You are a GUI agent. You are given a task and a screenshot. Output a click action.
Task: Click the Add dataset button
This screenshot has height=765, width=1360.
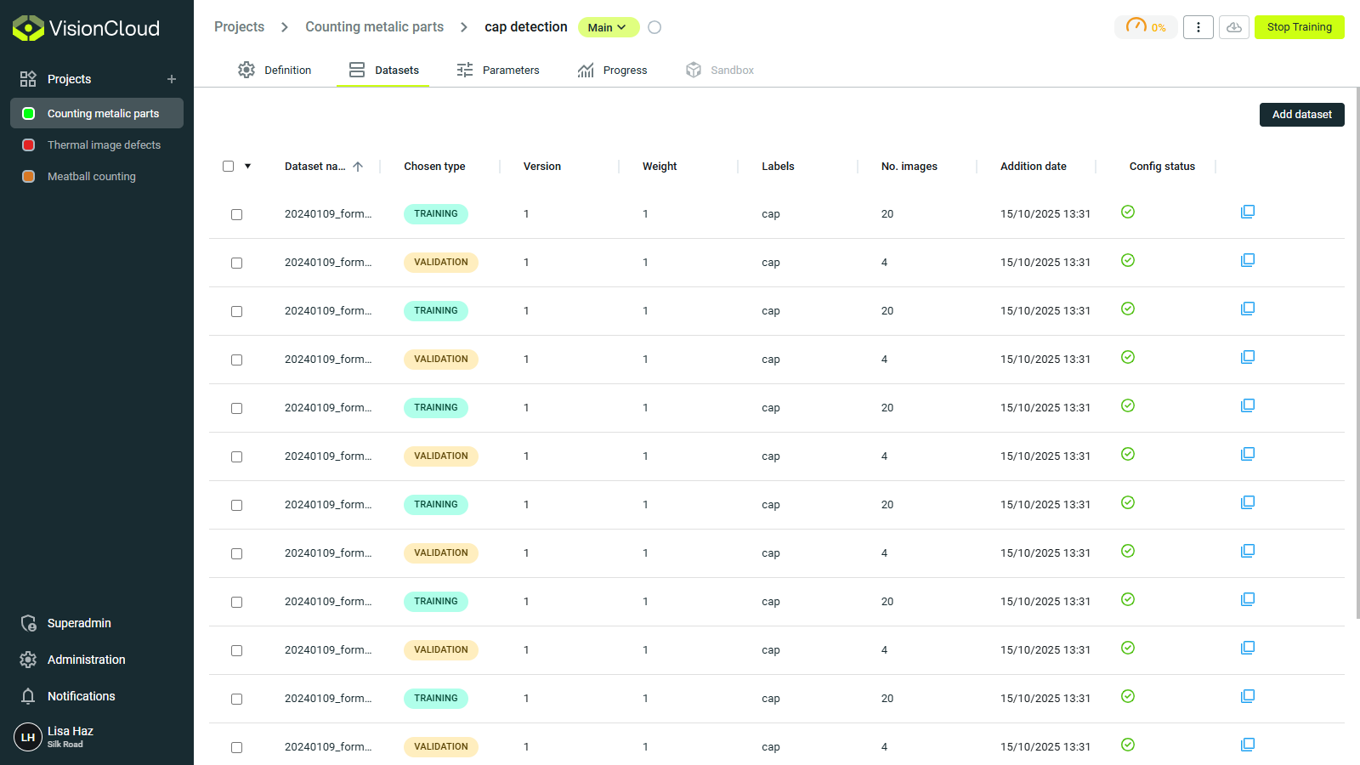(x=1301, y=114)
